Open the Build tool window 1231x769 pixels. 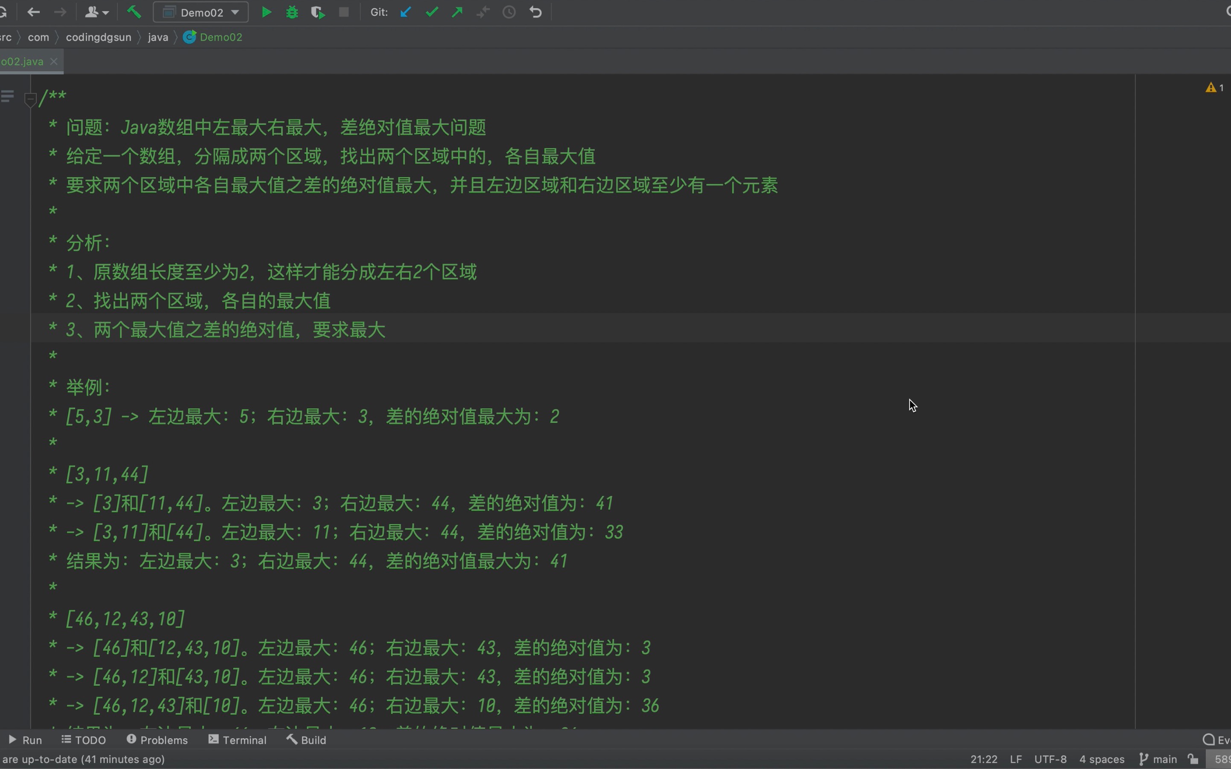click(x=306, y=740)
